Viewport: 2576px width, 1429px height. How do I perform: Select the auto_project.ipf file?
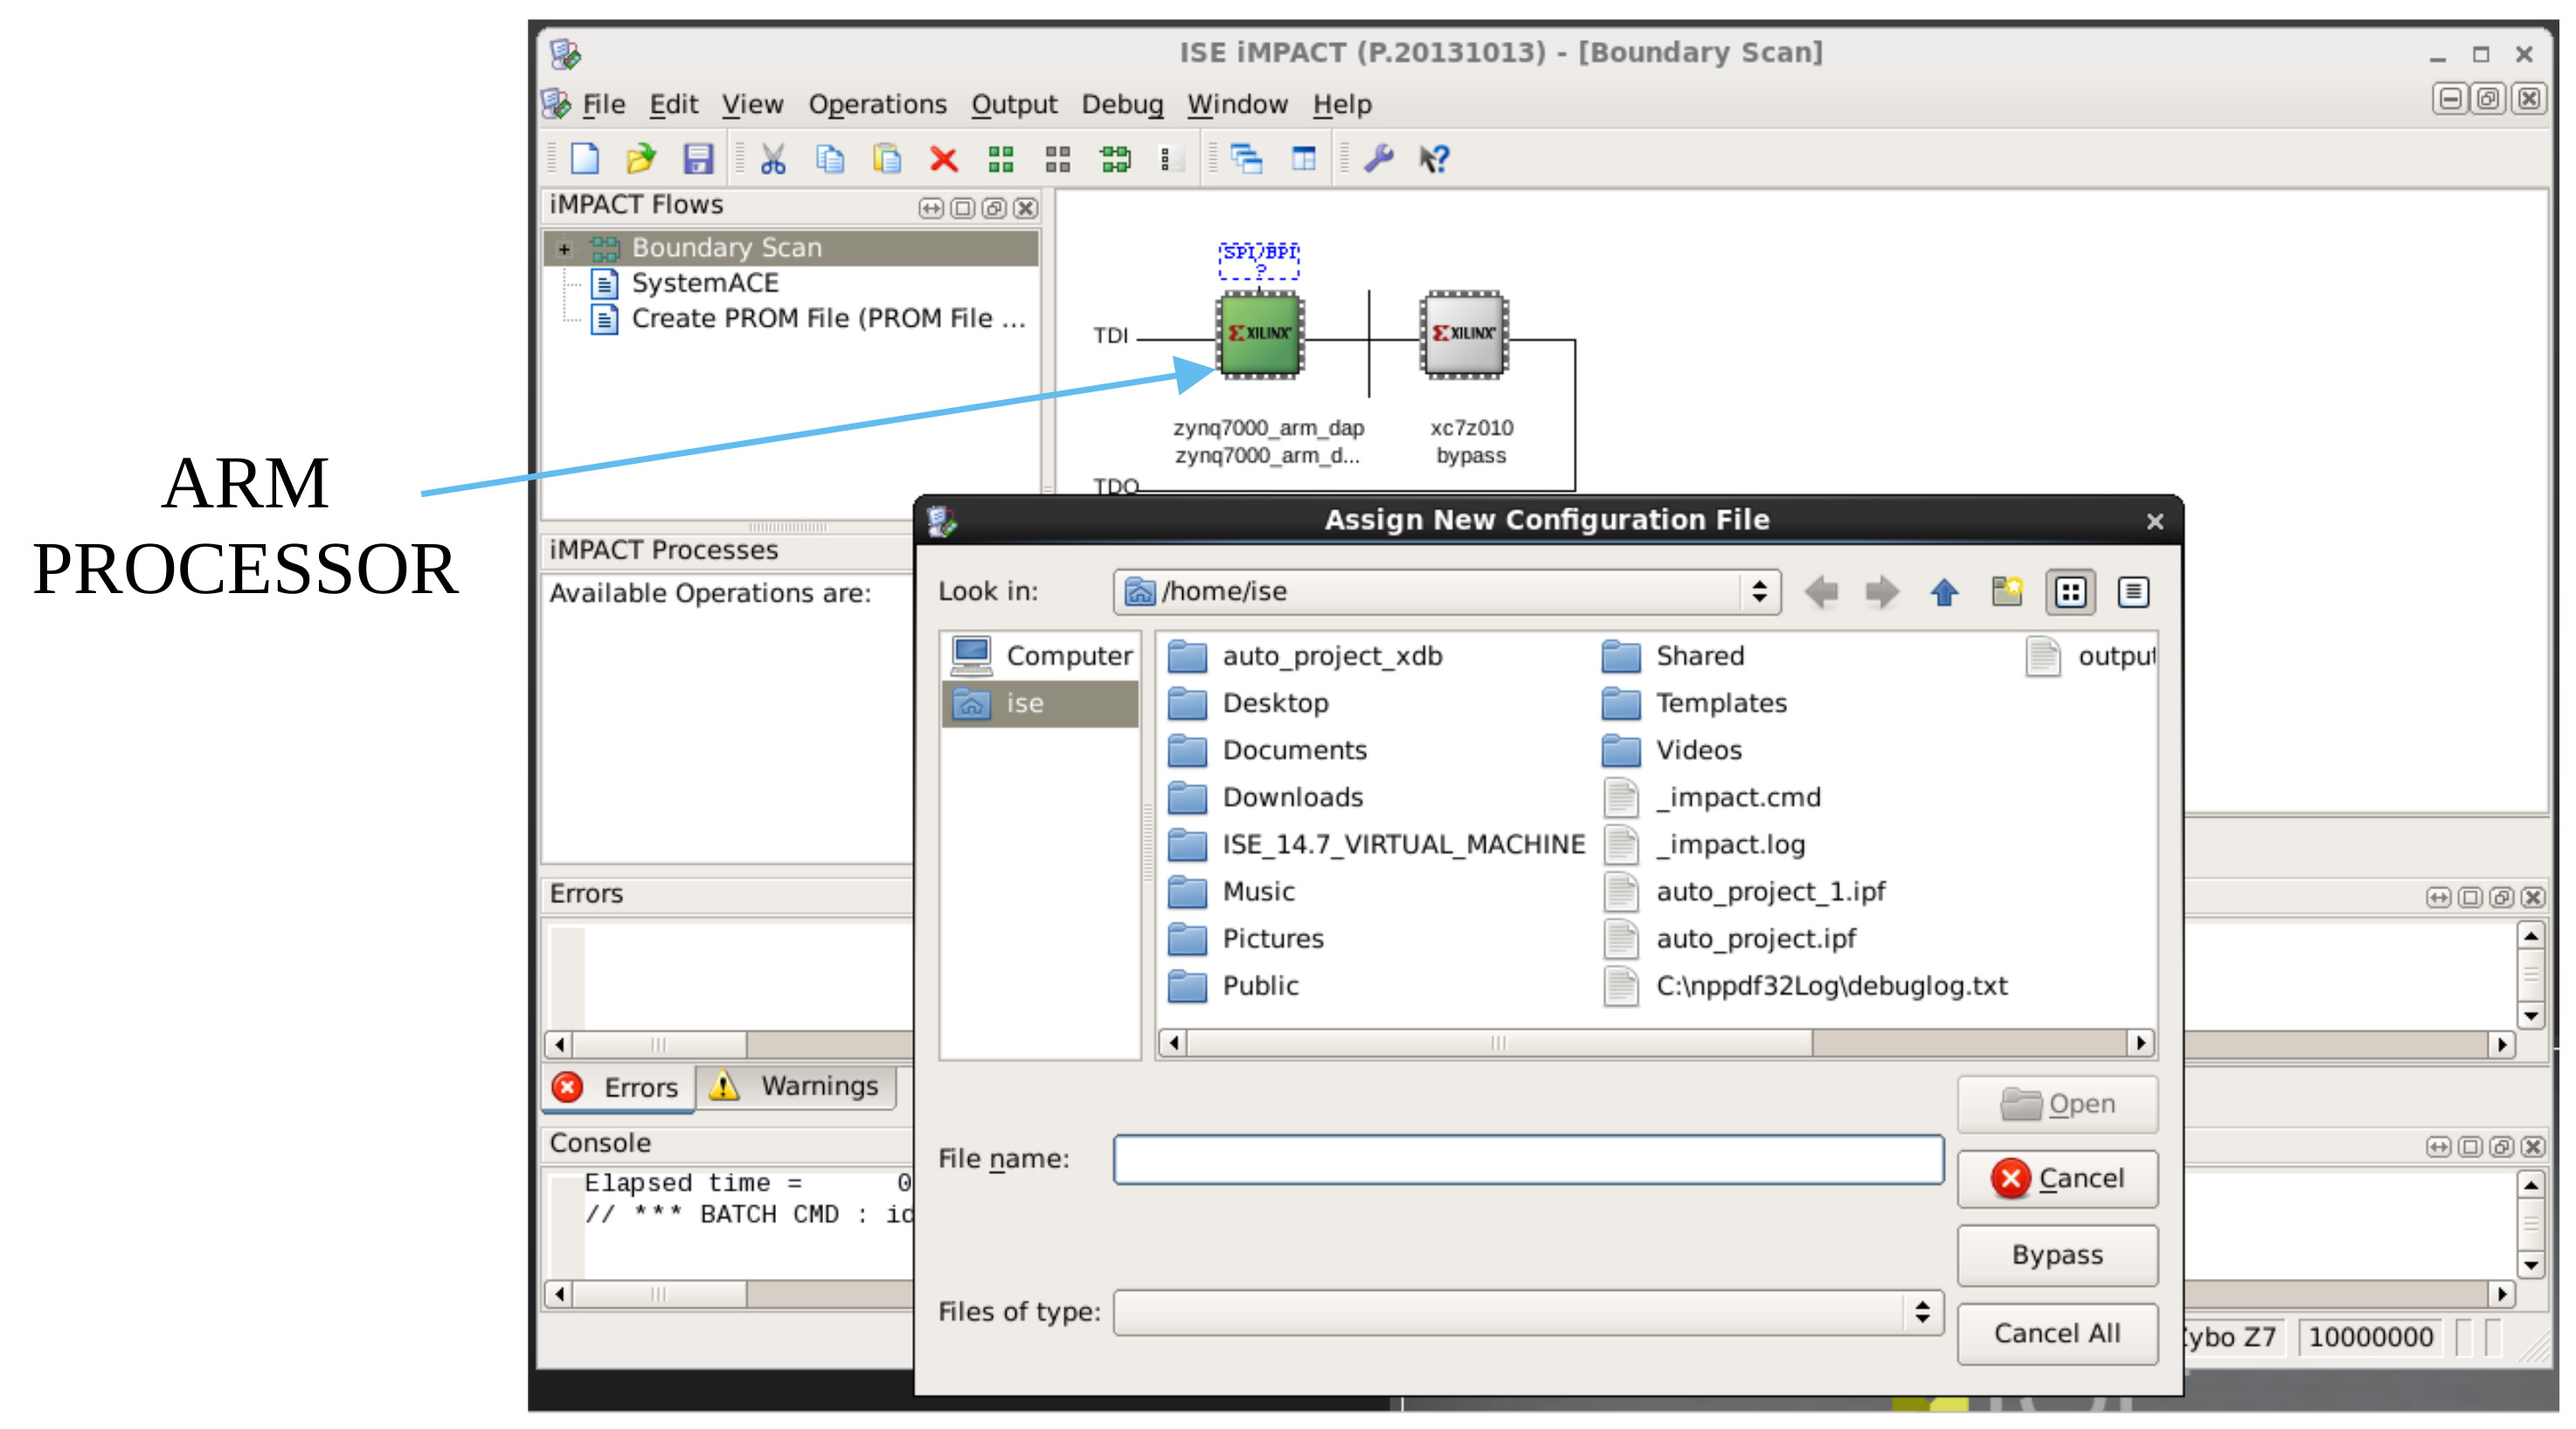[1730, 938]
